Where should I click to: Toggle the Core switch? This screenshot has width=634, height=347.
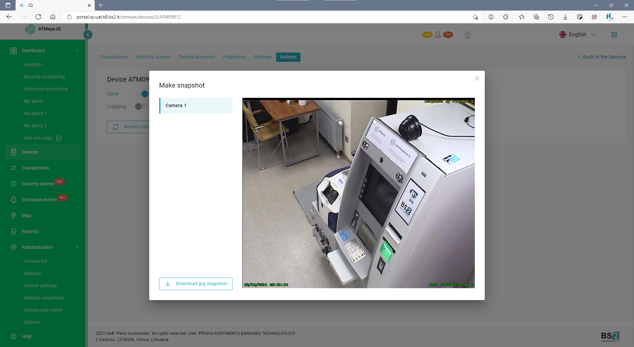coord(142,94)
